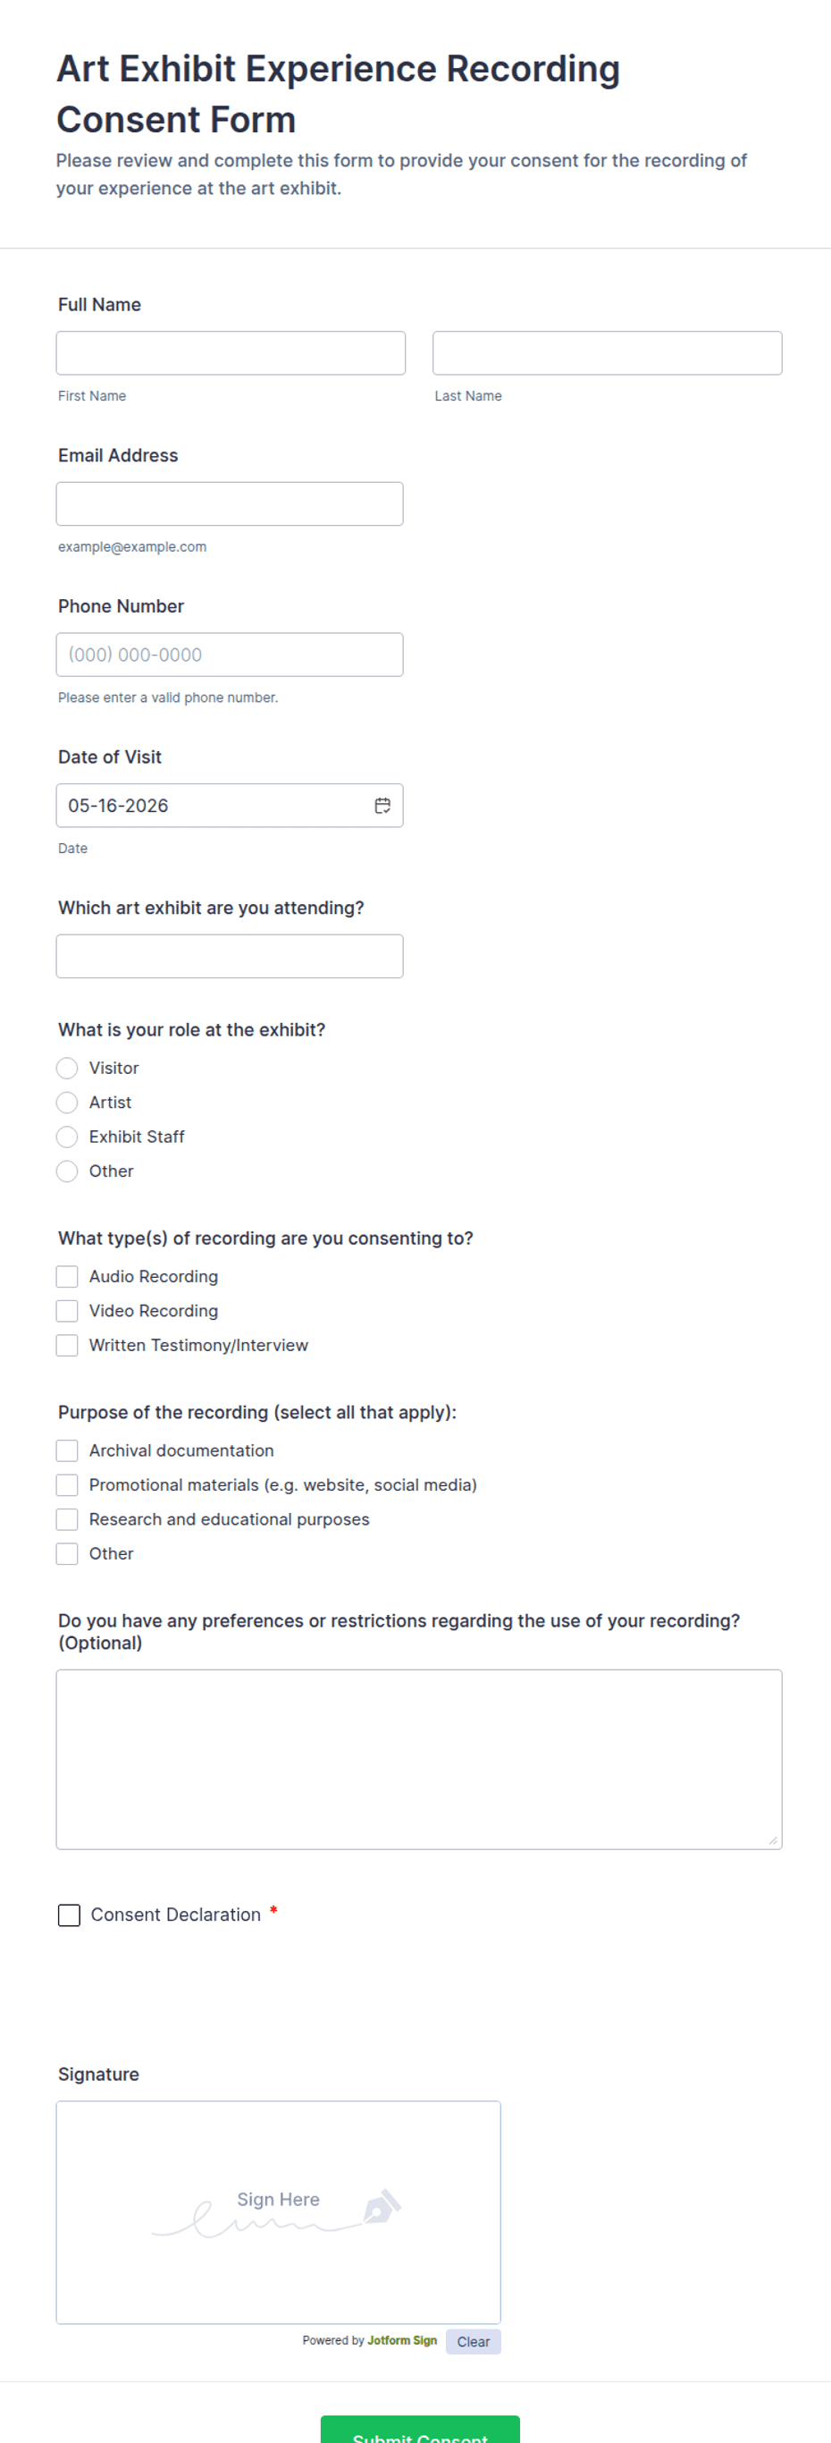Select the Visitor role option
Viewport: 831px width, 2443px height.
(x=67, y=1068)
